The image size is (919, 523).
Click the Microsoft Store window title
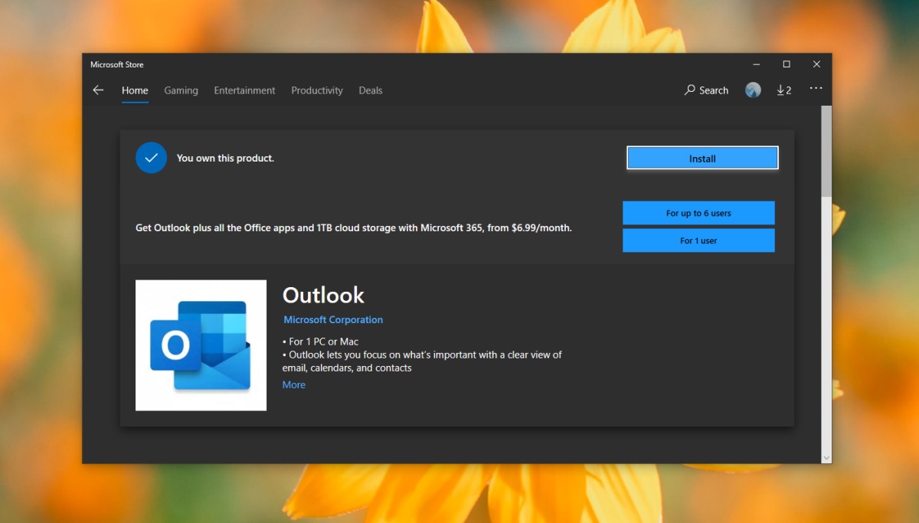click(x=116, y=64)
